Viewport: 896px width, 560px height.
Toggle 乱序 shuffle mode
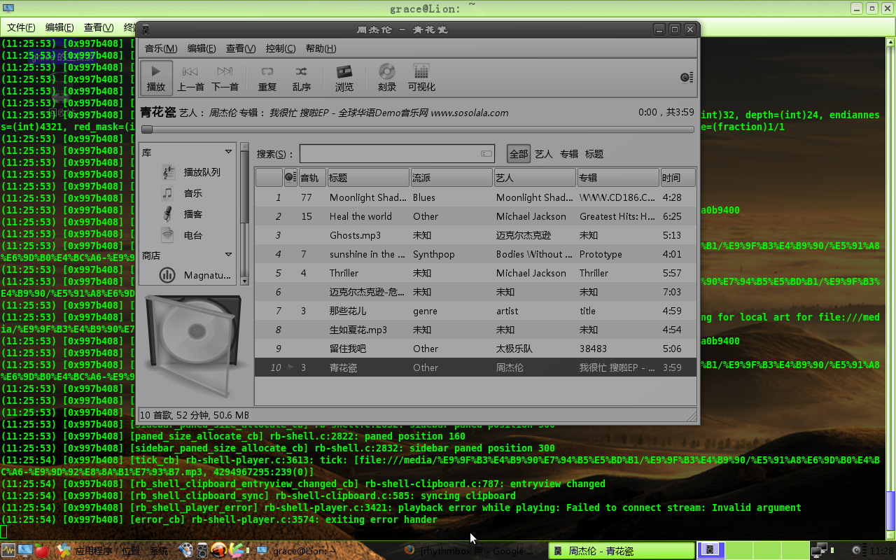pos(301,78)
